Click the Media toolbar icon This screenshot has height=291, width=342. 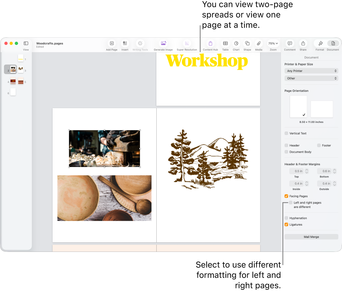pyautogui.click(x=258, y=43)
